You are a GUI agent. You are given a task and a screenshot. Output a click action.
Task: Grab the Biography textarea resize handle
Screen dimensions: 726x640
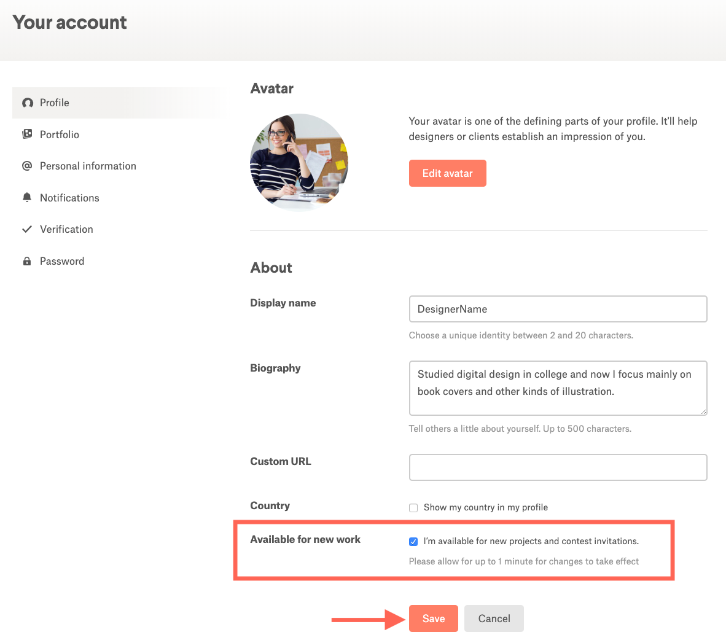[x=704, y=412]
